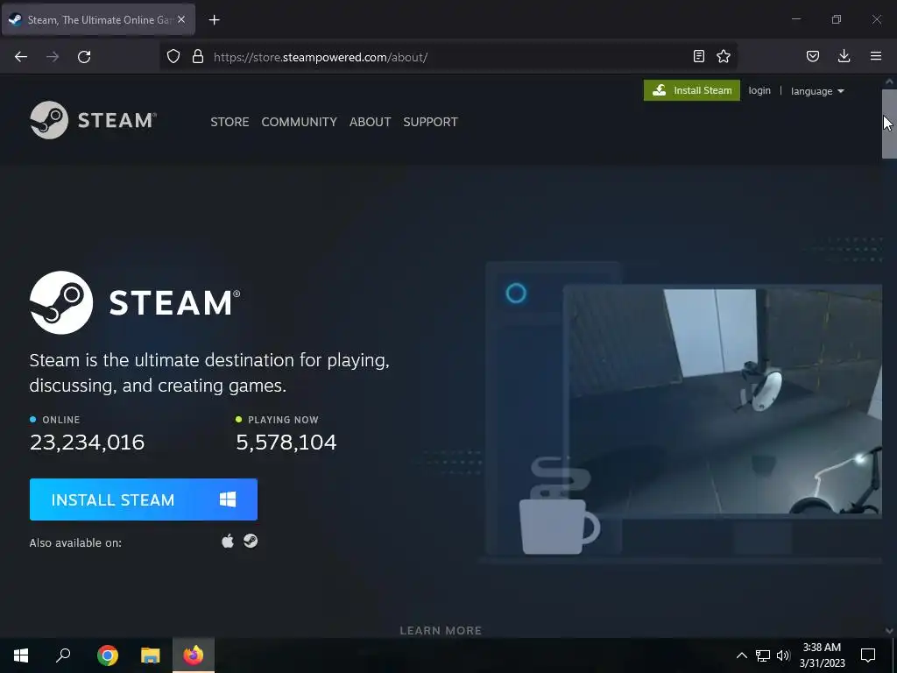897x673 pixels.
Task: View site security via the padlock icon
Action: (x=198, y=57)
